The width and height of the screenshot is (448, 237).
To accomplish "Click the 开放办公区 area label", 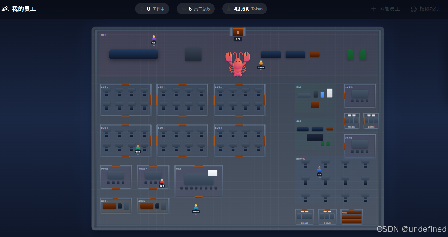I will click(301, 159).
